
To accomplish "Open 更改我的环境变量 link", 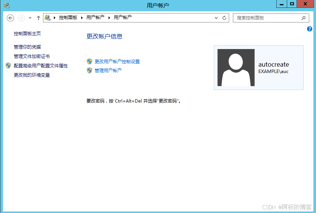I will pos(32,75).
